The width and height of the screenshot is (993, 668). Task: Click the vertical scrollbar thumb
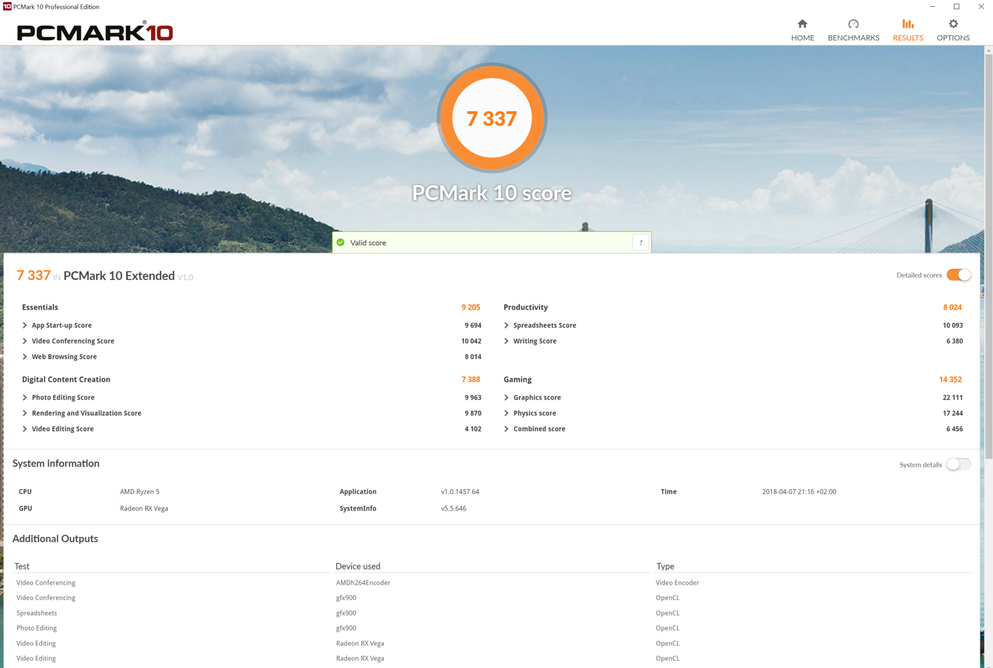989,256
